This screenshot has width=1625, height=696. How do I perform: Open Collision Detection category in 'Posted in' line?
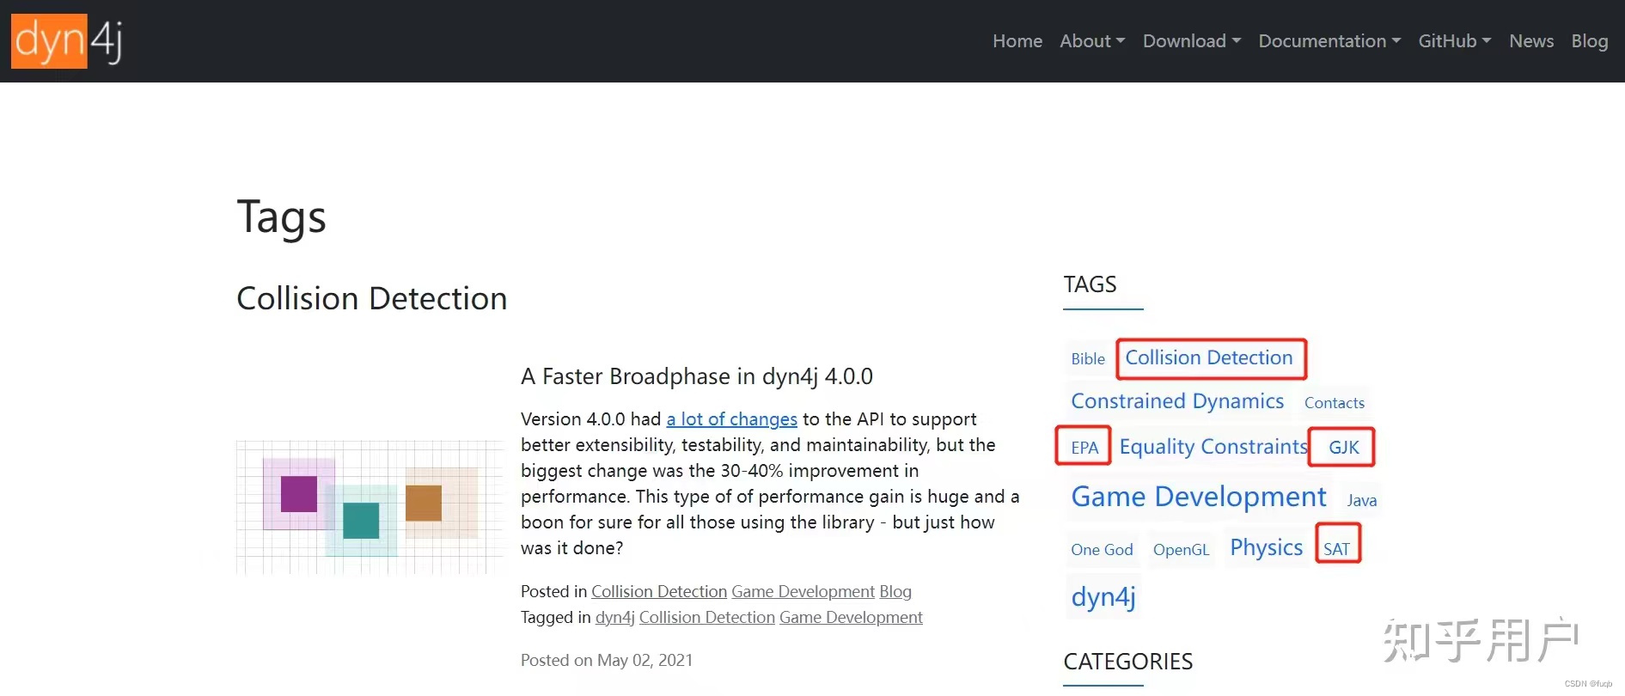tap(659, 591)
